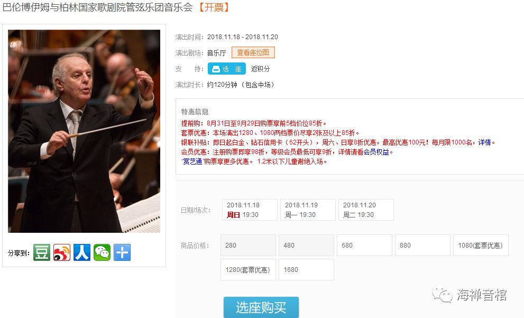Click the conductor poster image

pos(84,131)
